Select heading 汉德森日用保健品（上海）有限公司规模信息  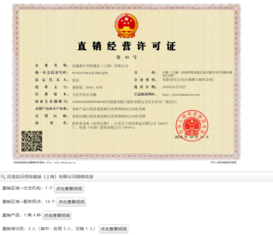[50, 177]
